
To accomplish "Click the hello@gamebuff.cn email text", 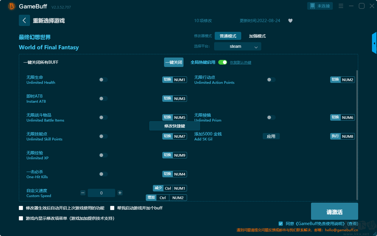I will click(x=341, y=230).
